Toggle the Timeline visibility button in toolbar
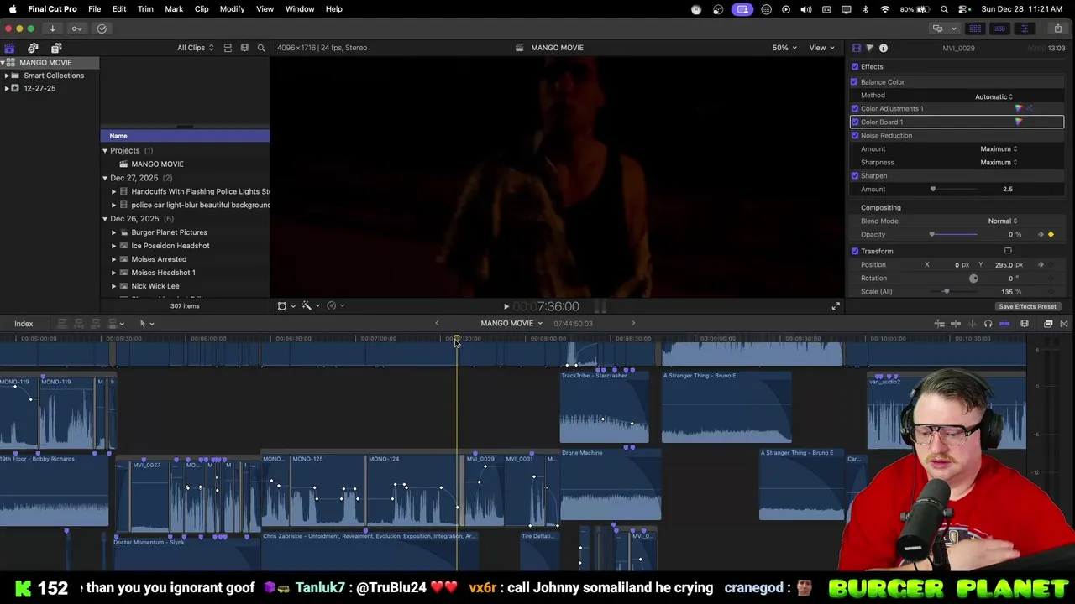 pos(999,29)
